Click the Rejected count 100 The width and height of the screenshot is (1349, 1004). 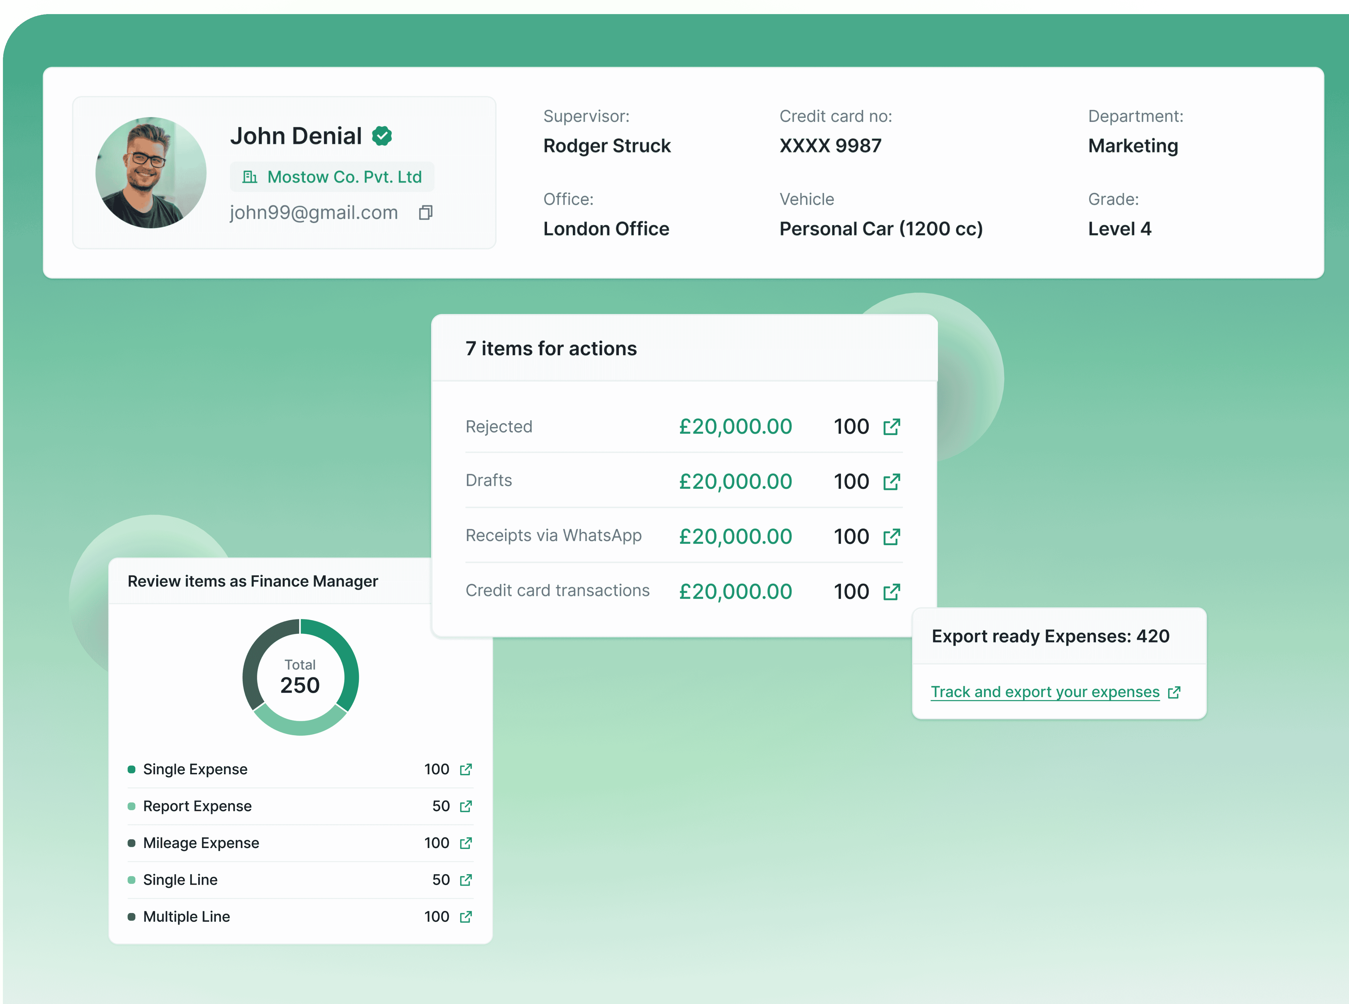pyautogui.click(x=851, y=427)
